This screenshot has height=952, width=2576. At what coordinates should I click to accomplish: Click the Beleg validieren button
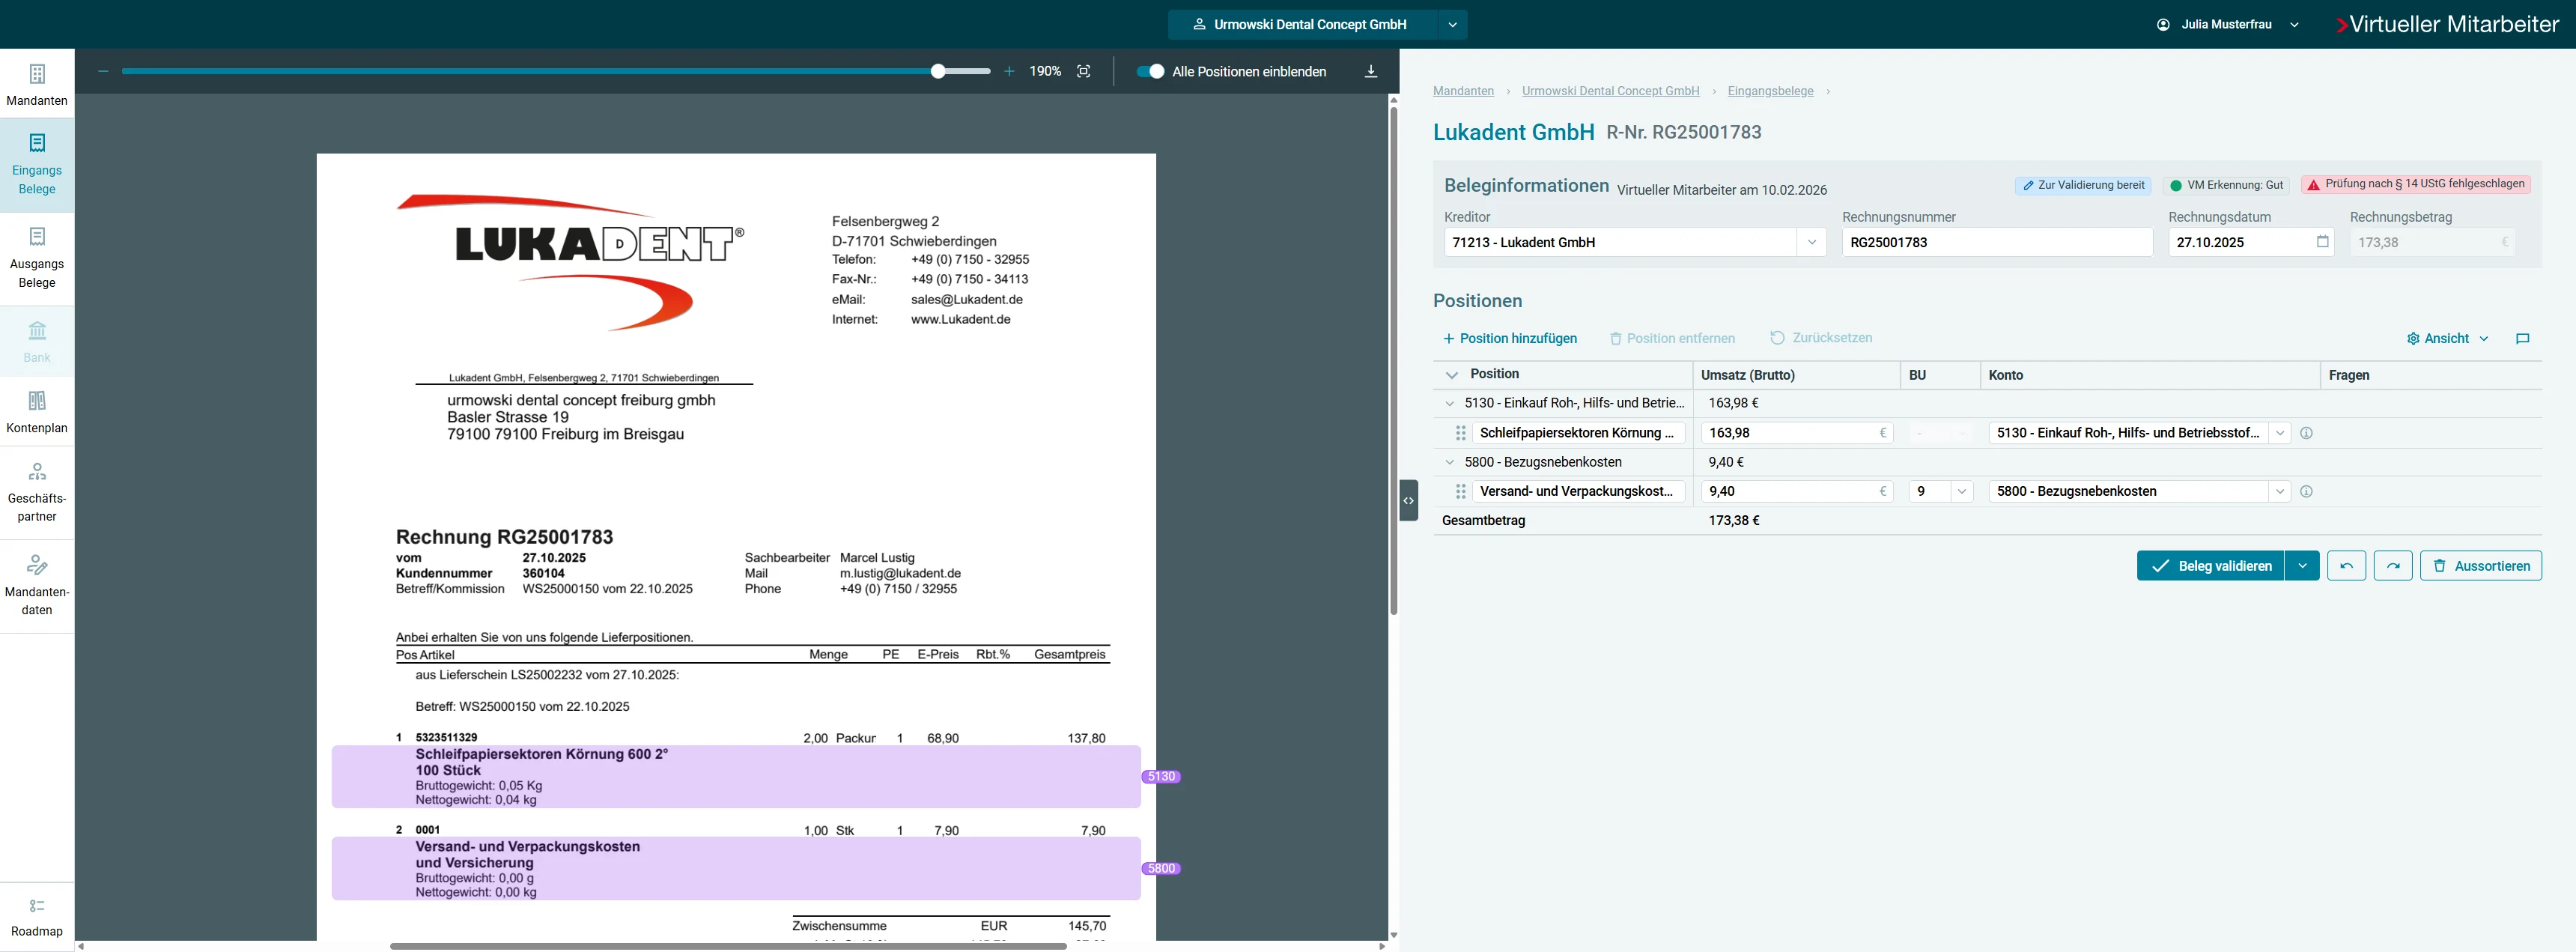tap(2210, 565)
